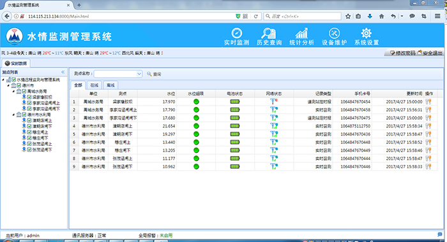
Task: Click the 测点名称 combo input field
Action: pos(115,74)
